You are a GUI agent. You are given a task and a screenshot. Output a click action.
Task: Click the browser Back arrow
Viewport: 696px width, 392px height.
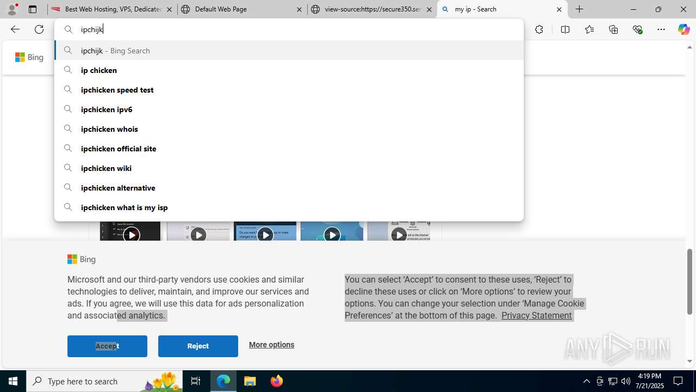click(x=15, y=29)
